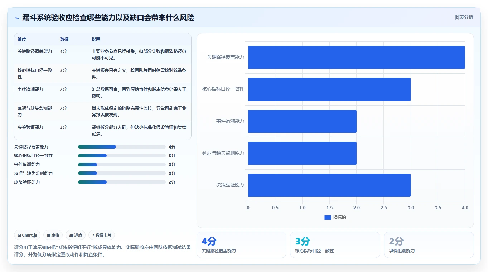Click the 4.0 tick on the x-axis
This screenshot has width=488, height=272.
point(465,208)
